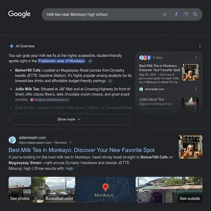Open three-dot menu next to adscrewph.com source card
This screenshot has height=211, width=211.
click(x=196, y=89)
